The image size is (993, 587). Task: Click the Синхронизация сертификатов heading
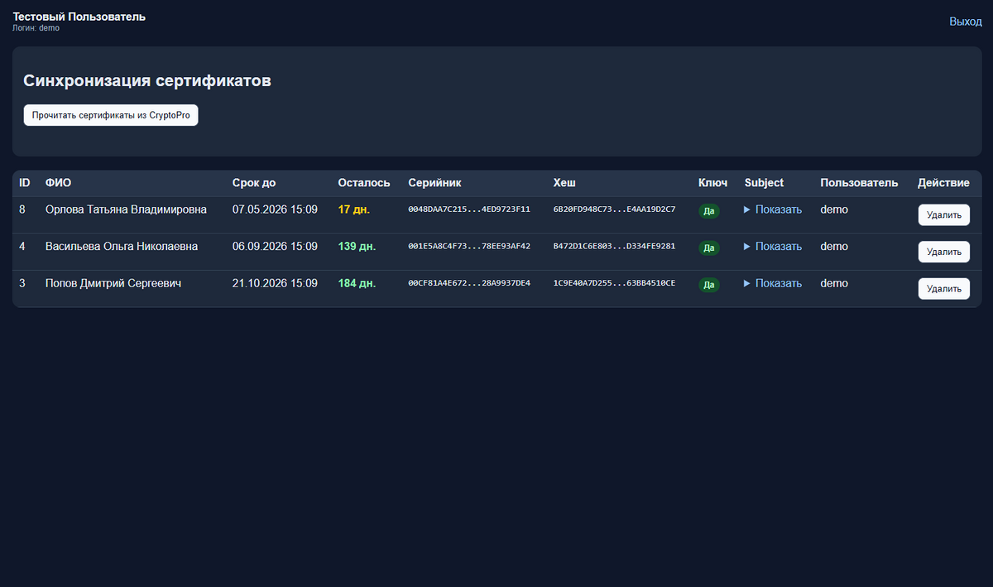tap(147, 81)
